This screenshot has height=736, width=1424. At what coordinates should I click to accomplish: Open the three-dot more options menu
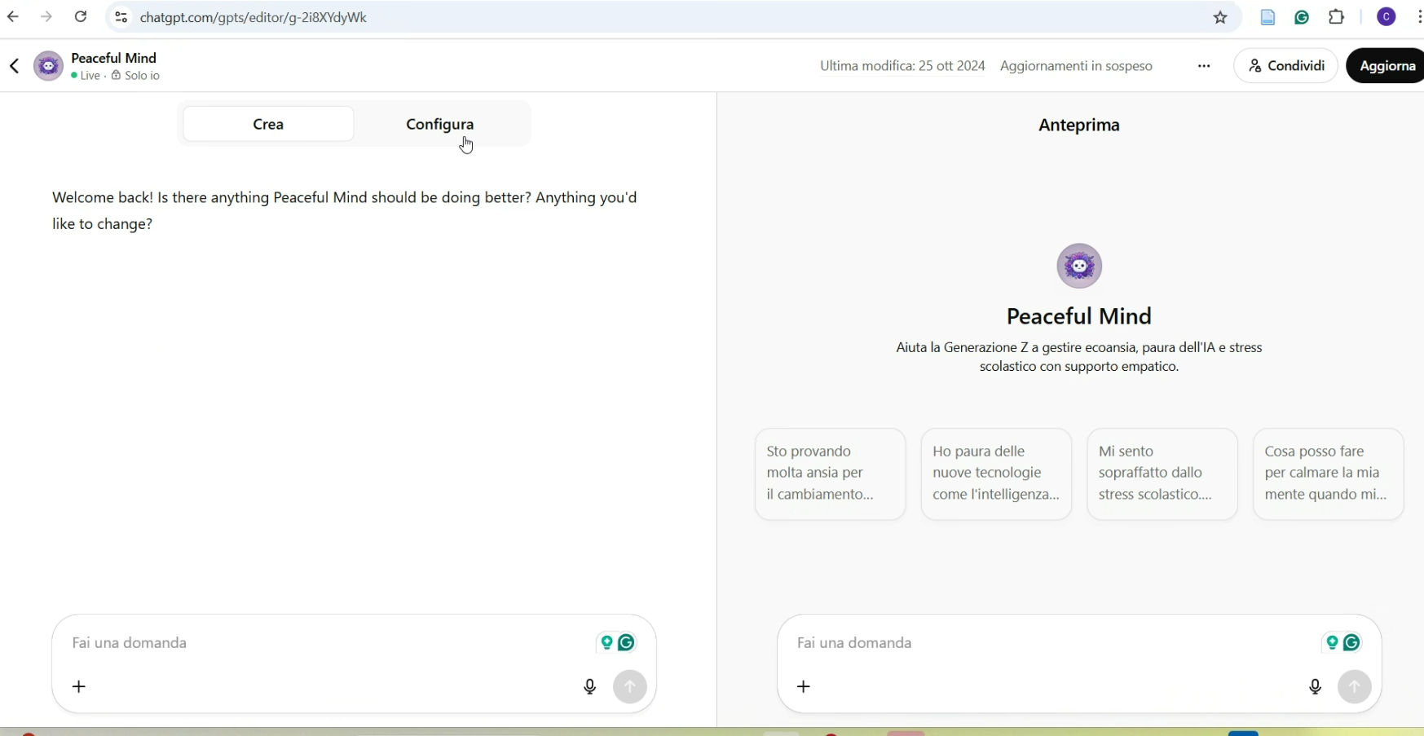click(1204, 66)
